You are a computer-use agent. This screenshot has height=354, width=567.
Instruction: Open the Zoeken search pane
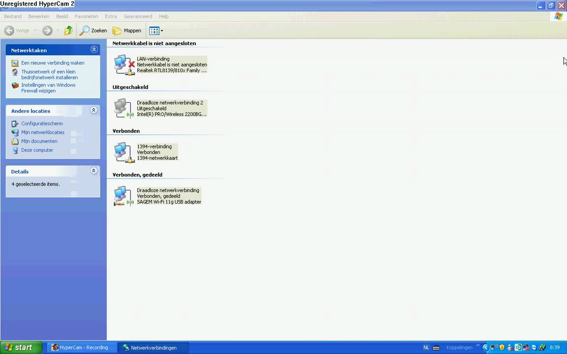coord(94,30)
